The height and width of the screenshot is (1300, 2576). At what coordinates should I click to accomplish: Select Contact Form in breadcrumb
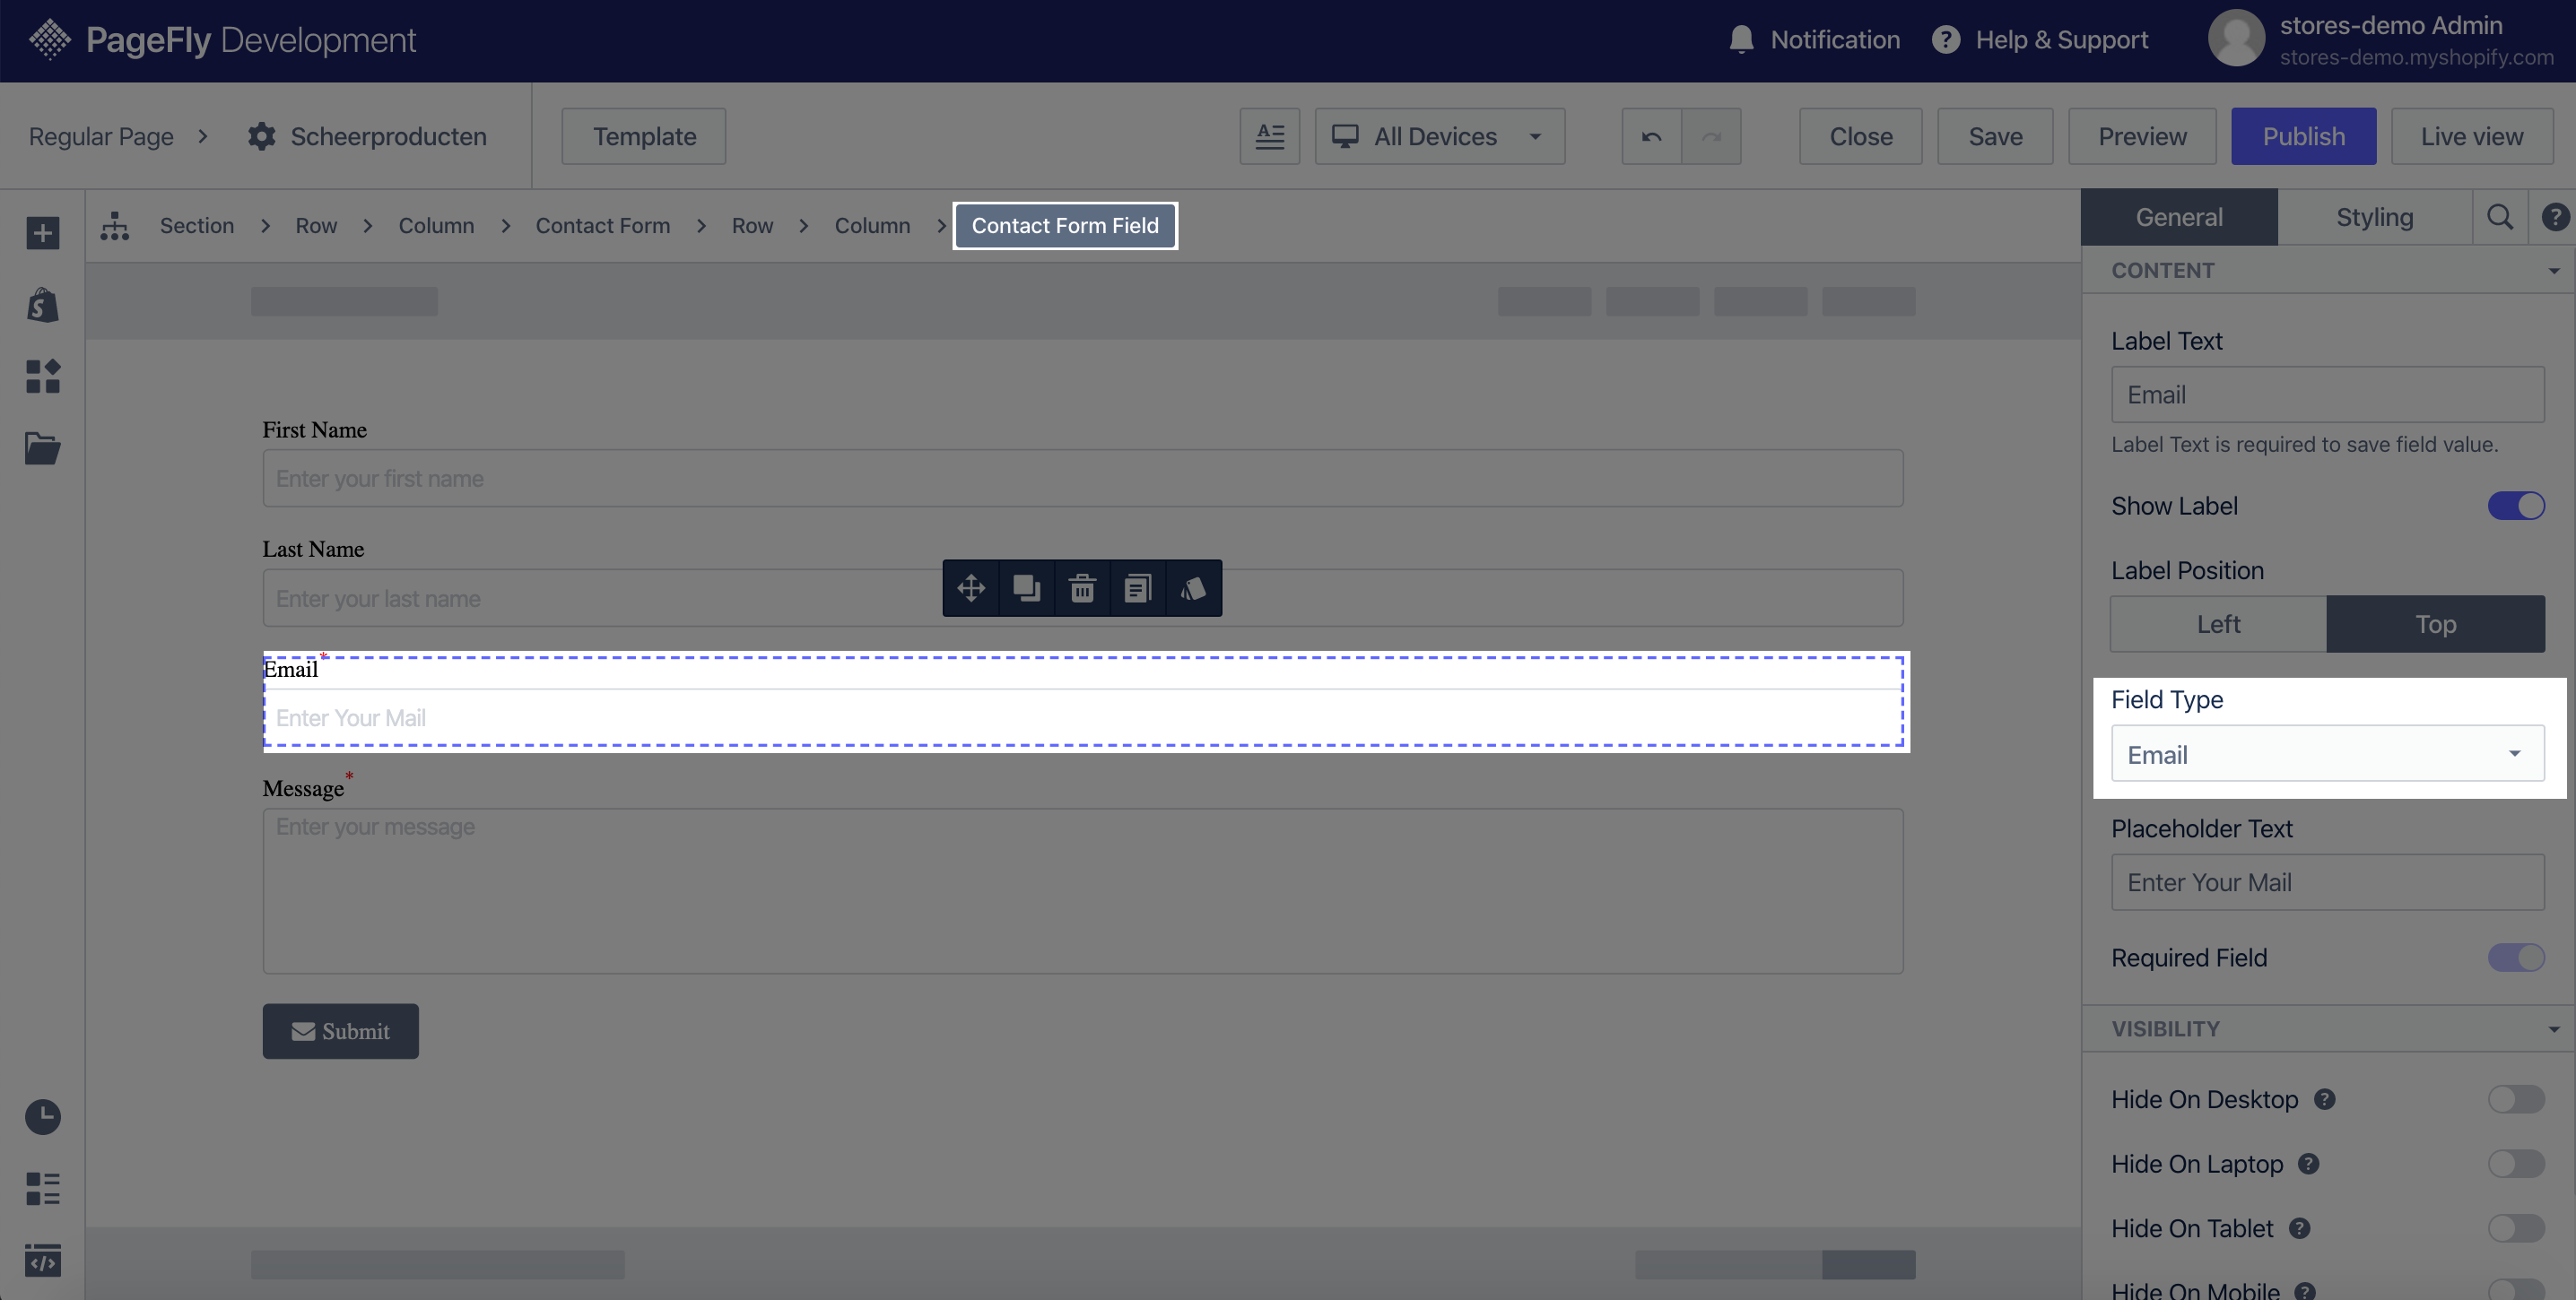(602, 226)
